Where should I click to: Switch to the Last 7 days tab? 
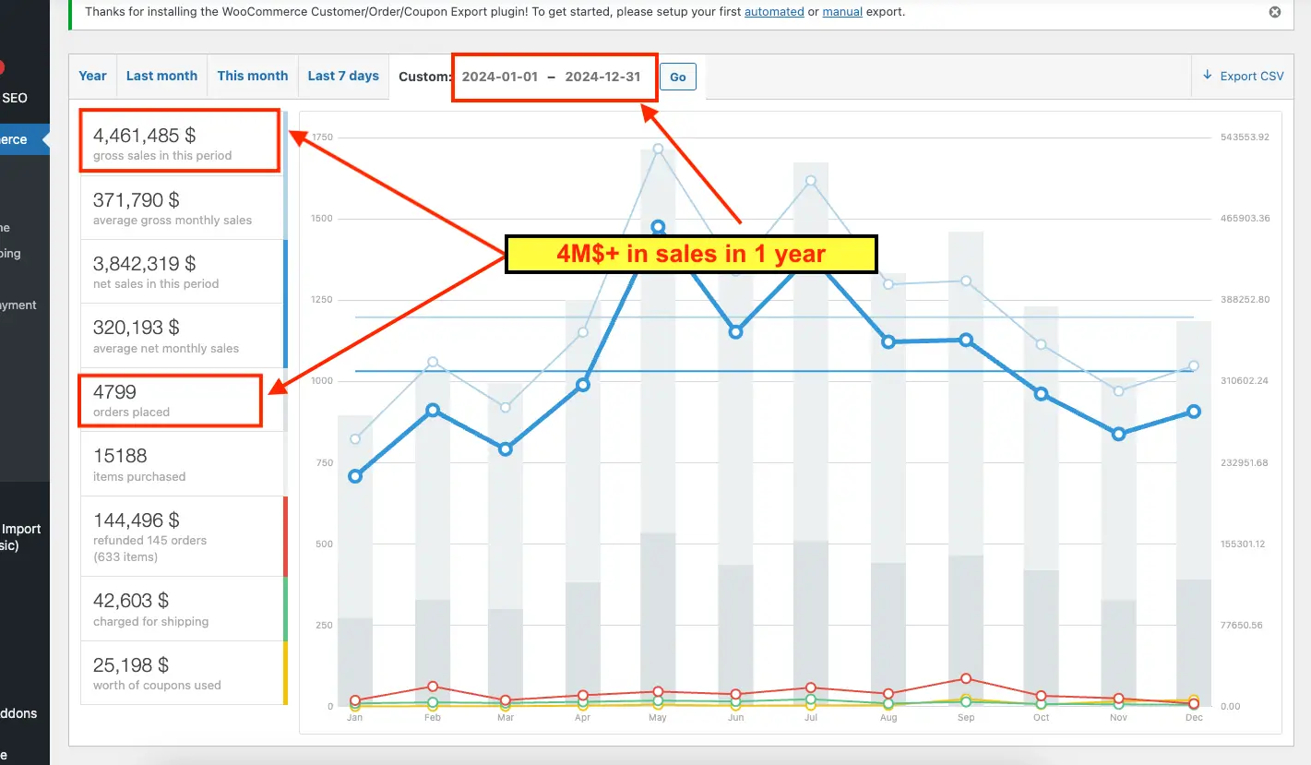(343, 76)
